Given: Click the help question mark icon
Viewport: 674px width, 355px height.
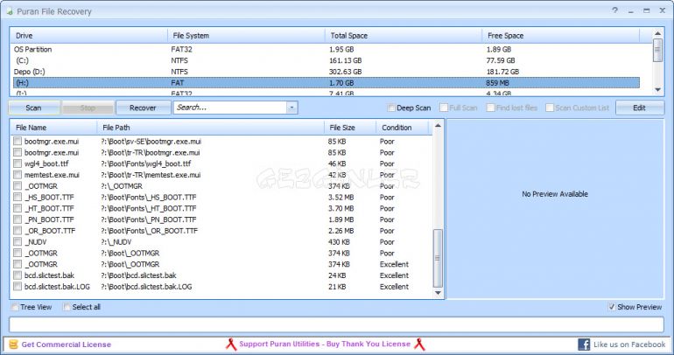Looking at the screenshot, I should (x=615, y=10).
